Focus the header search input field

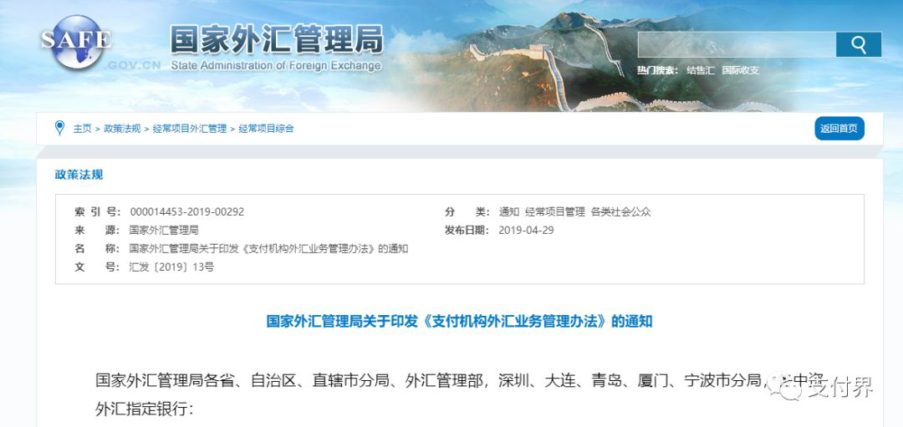coord(737,44)
